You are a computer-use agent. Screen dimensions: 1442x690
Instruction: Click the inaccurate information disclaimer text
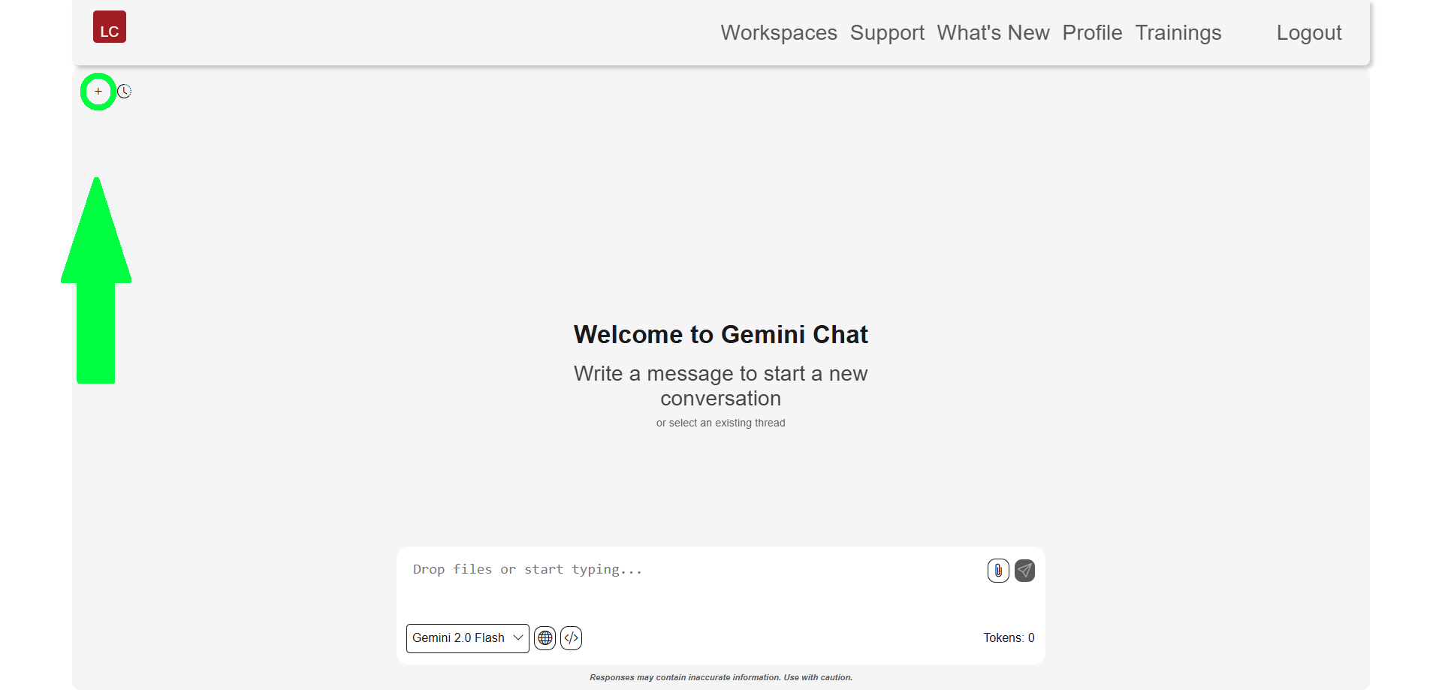721,677
